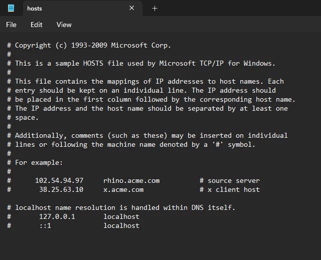
Task: Click on x.acme.com text
Action: pos(123,189)
